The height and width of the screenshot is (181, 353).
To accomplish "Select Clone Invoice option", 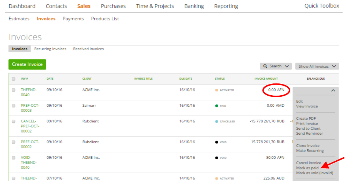I will coord(308,146).
